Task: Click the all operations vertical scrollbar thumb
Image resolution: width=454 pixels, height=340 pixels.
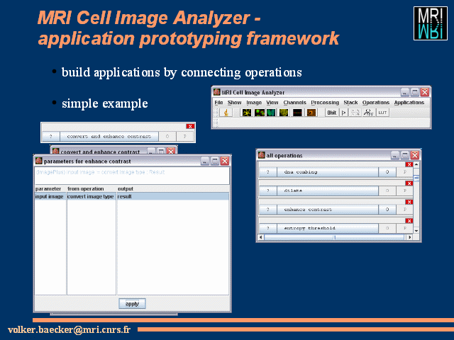Action: pos(416,178)
